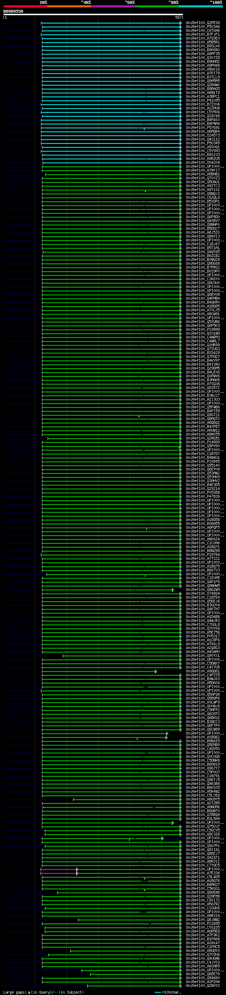Screen dimensions: 226x995
Task: Select the UniRef100_A8PQF5 label
Action: click(x=203, y=528)
